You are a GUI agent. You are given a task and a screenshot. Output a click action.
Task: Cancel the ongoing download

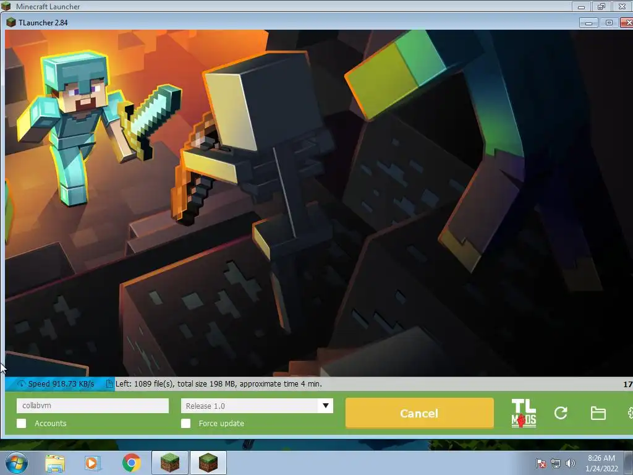tap(420, 413)
